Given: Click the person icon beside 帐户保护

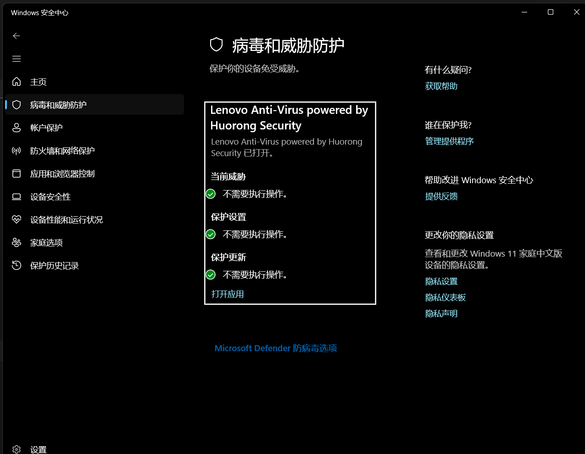Looking at the screenshot, I should [17, 128].
